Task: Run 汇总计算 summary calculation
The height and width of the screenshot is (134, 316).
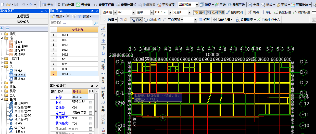Action: coord(66,5)
